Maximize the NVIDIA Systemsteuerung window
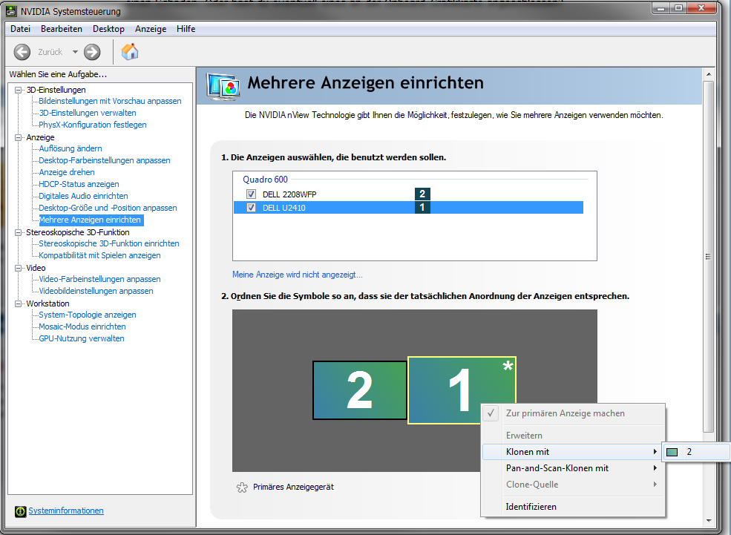Viewport: 731px width, 535px height. [x=678, y=8]
